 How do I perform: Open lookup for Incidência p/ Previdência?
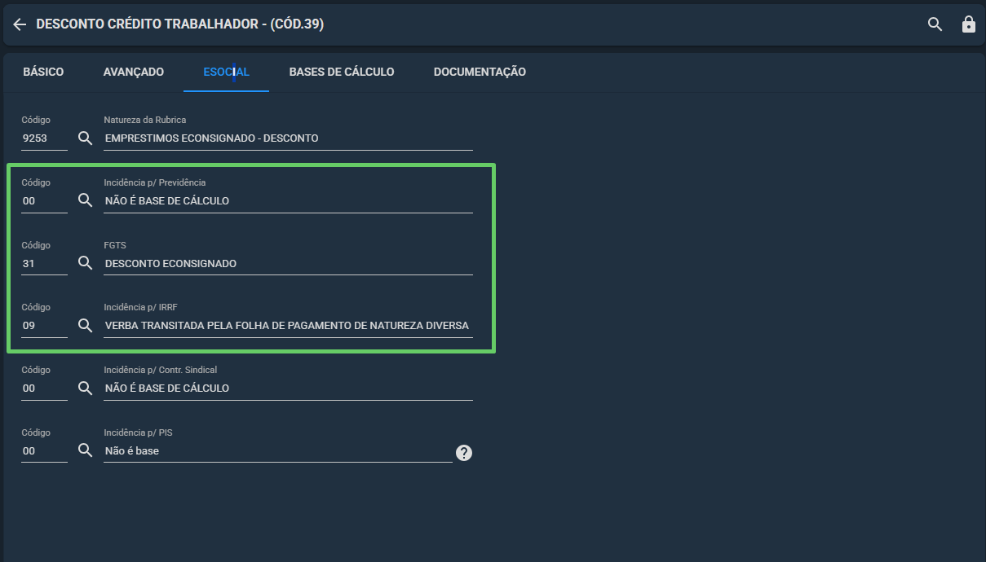point(85,200)
